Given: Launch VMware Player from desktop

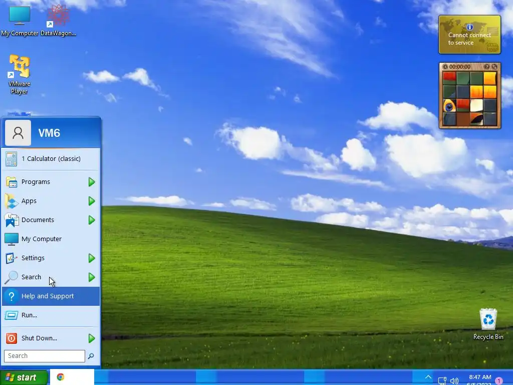Looking at the screenshot, I should pos(20,74).
